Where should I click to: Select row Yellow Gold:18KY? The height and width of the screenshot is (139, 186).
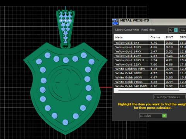[x=150, y=56]
